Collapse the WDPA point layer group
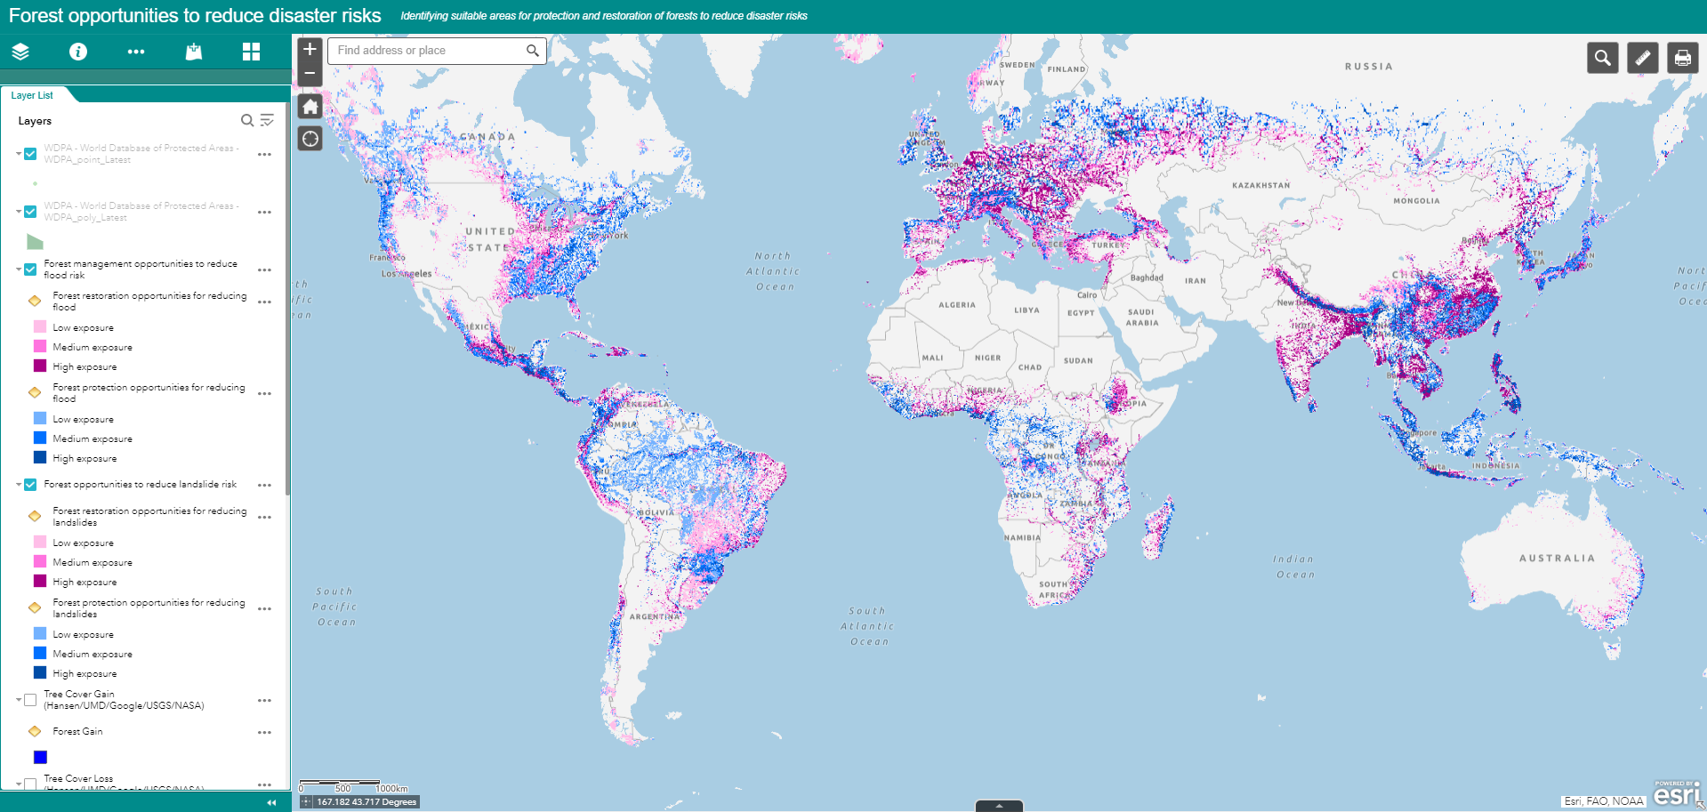The image size is (1707, 812). point(18,154)
